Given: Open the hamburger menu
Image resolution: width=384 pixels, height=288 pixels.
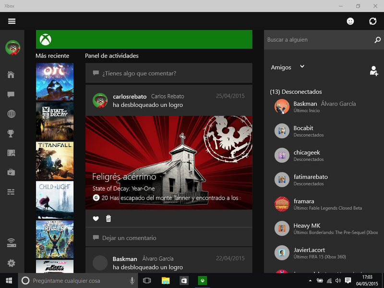Looking at the screenshot, I should [x=12, y=21].
